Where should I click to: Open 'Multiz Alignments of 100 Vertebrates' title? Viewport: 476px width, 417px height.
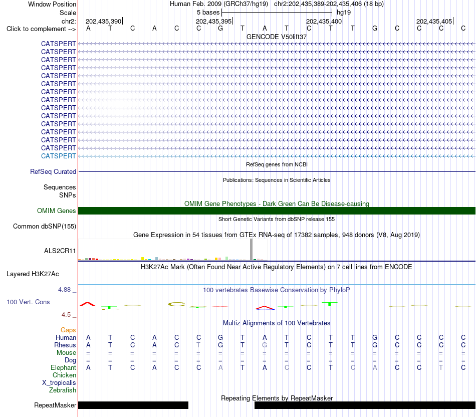tap(277, 323)
